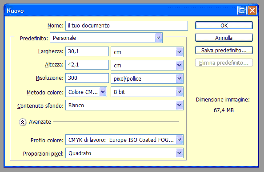Click the Risoluzione value field 300
Viewport: 264px width, 172px height.
pyautogui.click(x=87, y=78)
